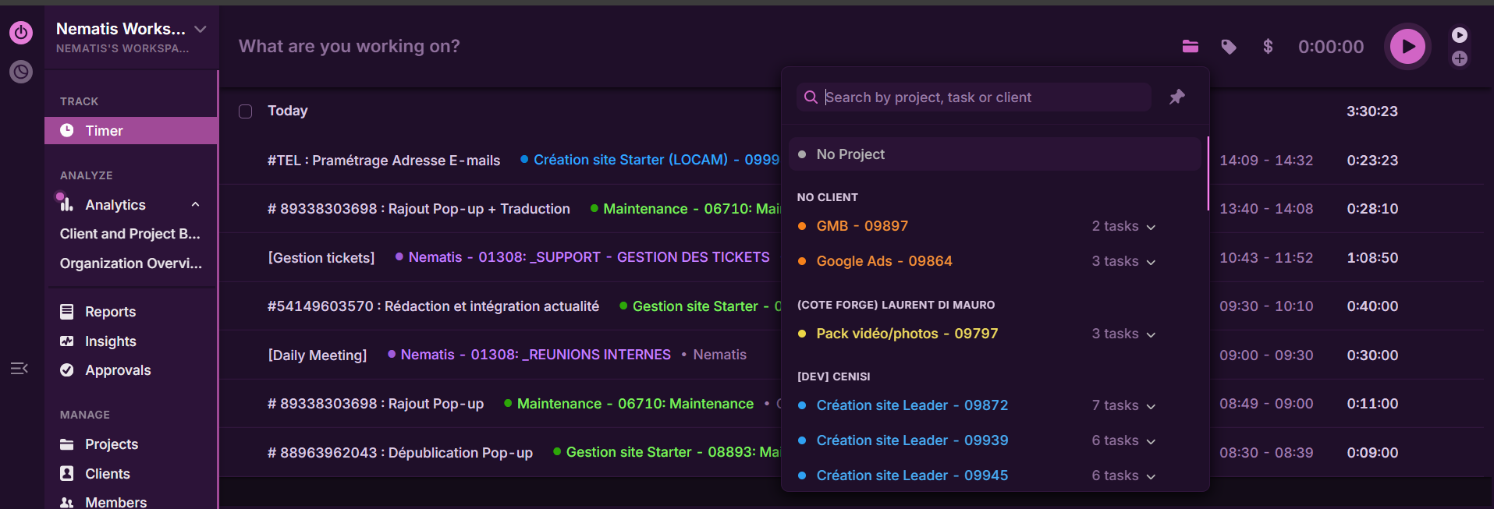Image resolution: width=1494 pixels, height=509 pixels.
Task: Click the project folder icon
Action: 1190,47
